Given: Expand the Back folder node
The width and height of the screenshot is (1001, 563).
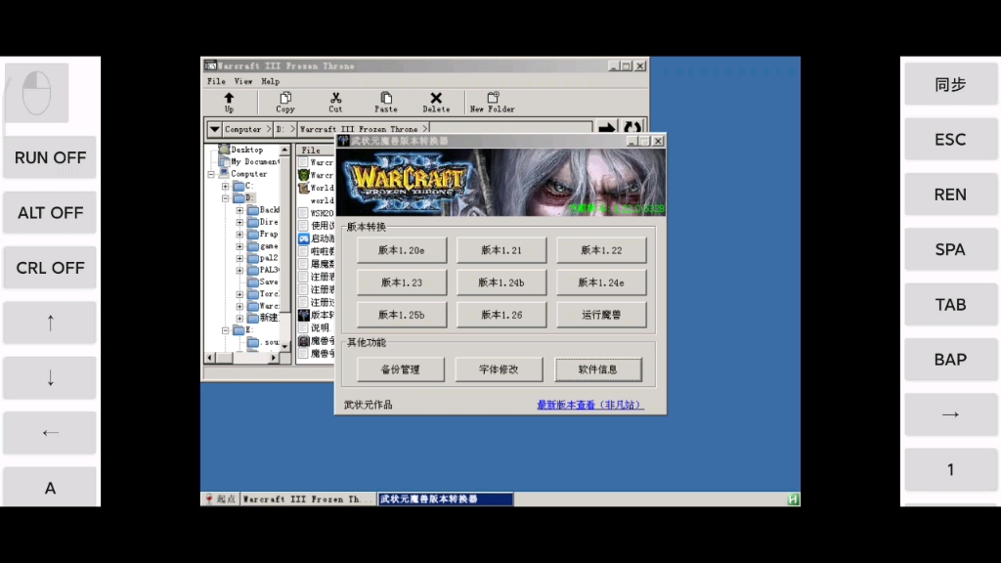Looking at the screenshot, I should coord(239,210).
